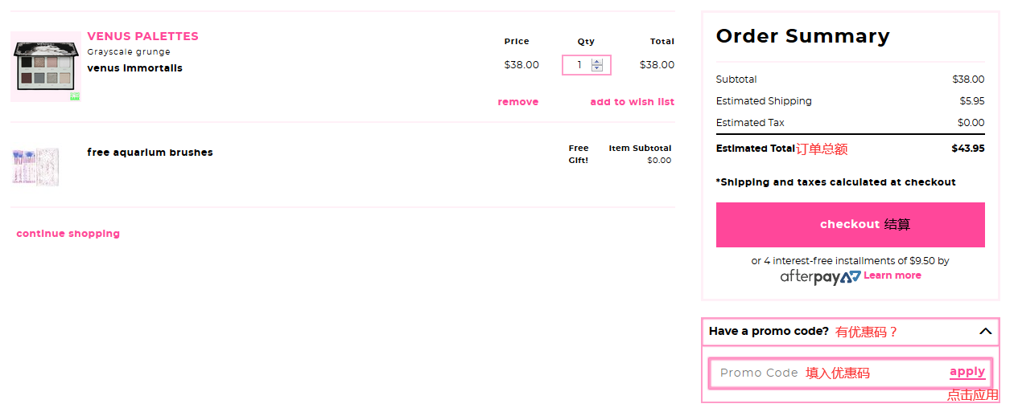The width and height of the screenshot is (1014, 412).
Task: Open the free aquarium brushes thumbnail
Action: point(36,166)
